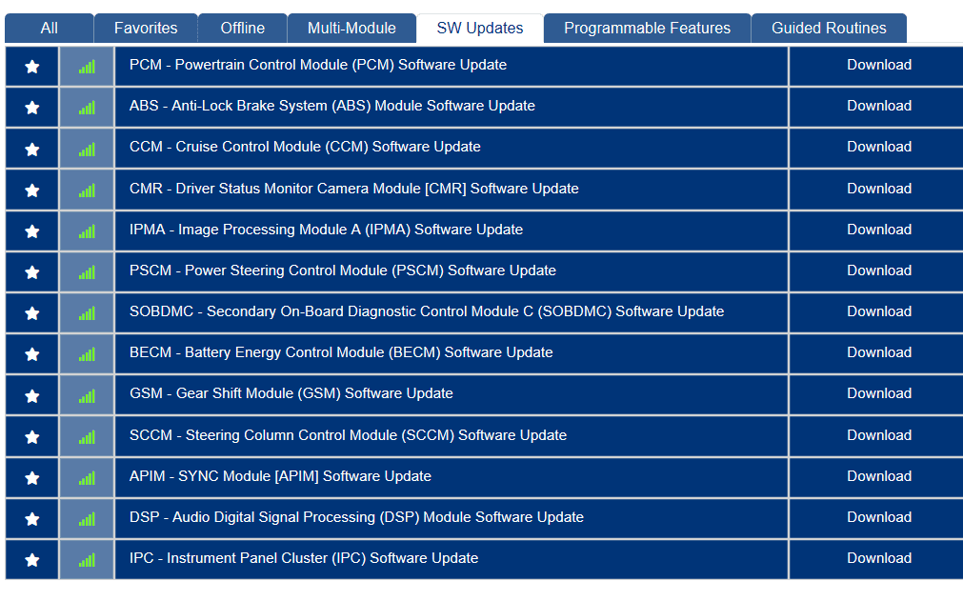
Task: Download the Instrument Panel Cluster update
Action: click(878, 559)
